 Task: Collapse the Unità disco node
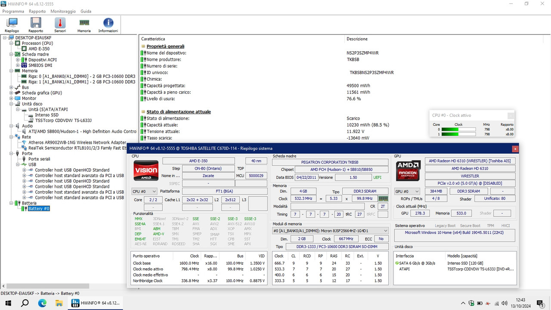[x=11, y=104]
